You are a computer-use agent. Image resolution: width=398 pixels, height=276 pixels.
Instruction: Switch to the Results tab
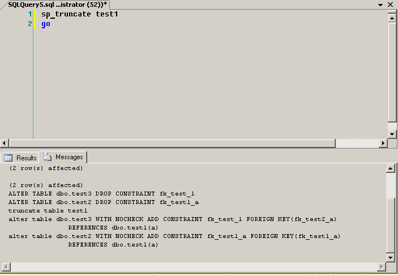pyautogui.click(x=21, y=158)
